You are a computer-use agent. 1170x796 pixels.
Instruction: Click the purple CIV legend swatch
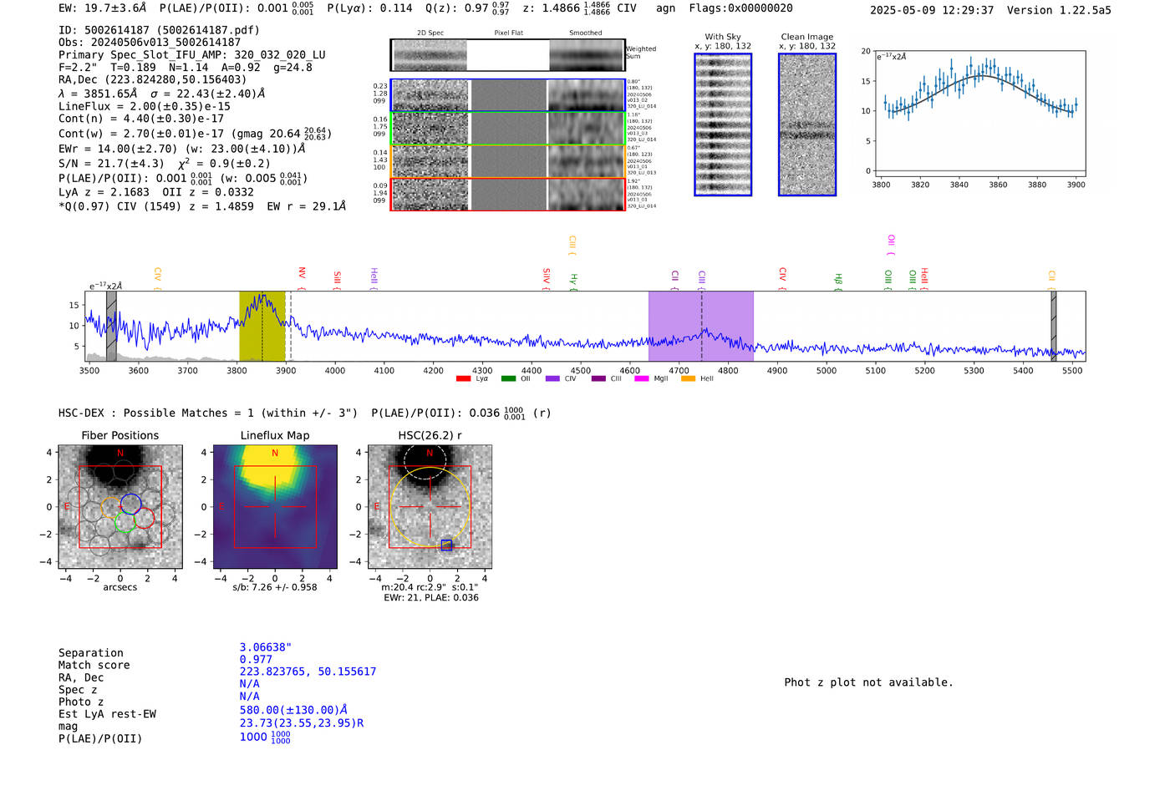(552, 379)
